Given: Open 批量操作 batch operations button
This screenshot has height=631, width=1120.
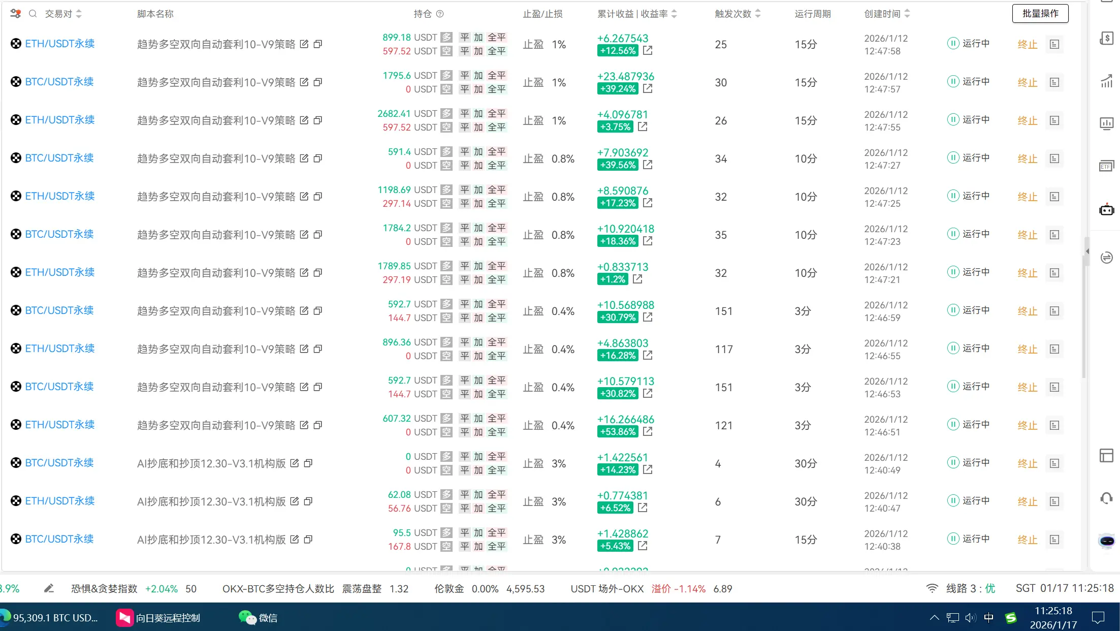Looking at the screenshot, I should click(x=1040, y=13).
